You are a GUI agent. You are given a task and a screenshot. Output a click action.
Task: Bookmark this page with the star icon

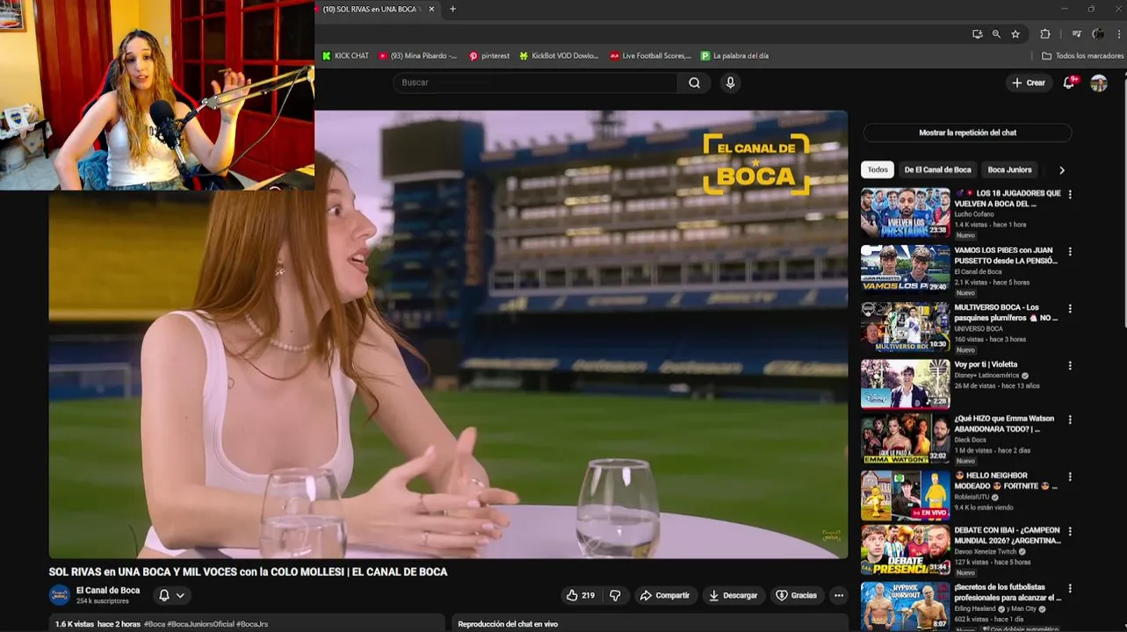[x=1015, y=34]
